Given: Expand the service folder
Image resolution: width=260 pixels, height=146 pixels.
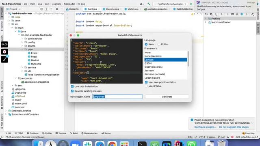Looking at the screenshot, I should tap(22, 68).
